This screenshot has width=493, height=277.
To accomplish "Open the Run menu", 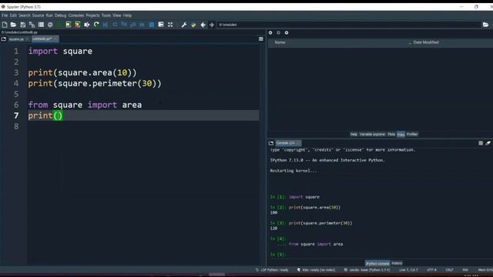I will (x=49, y=15).
